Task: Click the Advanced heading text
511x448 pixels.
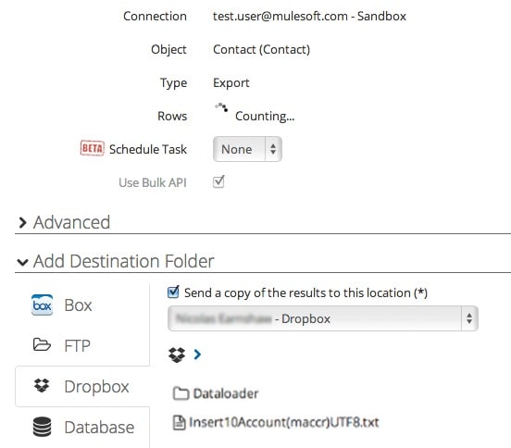Action: pyautogui.click(x=71, y=222)
